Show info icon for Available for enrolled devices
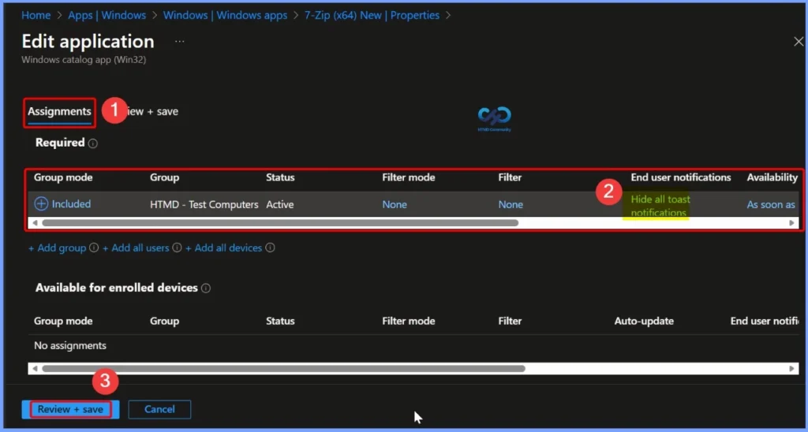The image size is (808, 432). tap(206, 289)
